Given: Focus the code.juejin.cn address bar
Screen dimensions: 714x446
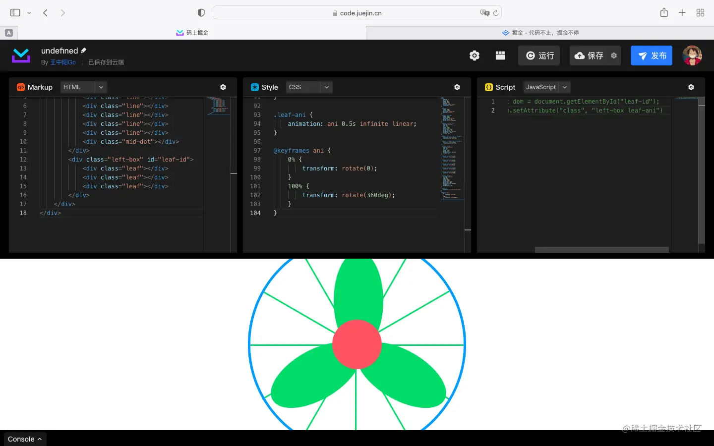Looking at the screenshot, I should pos(357,13).
